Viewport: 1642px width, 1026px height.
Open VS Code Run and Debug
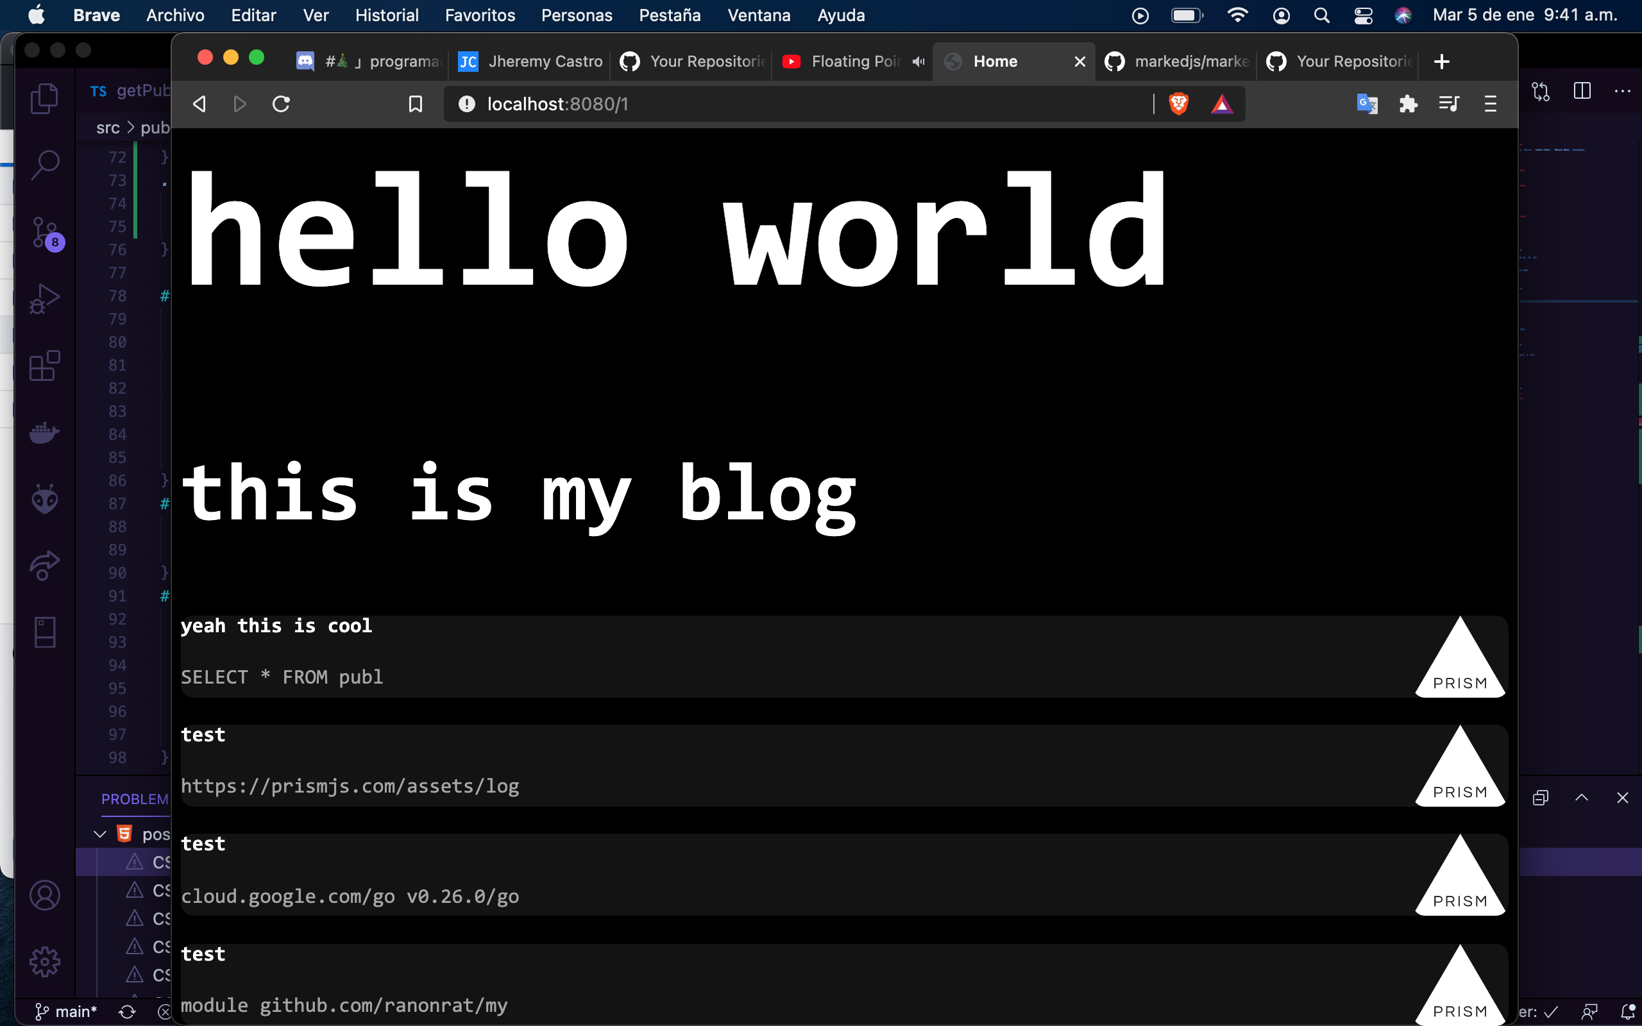point(45,299)
